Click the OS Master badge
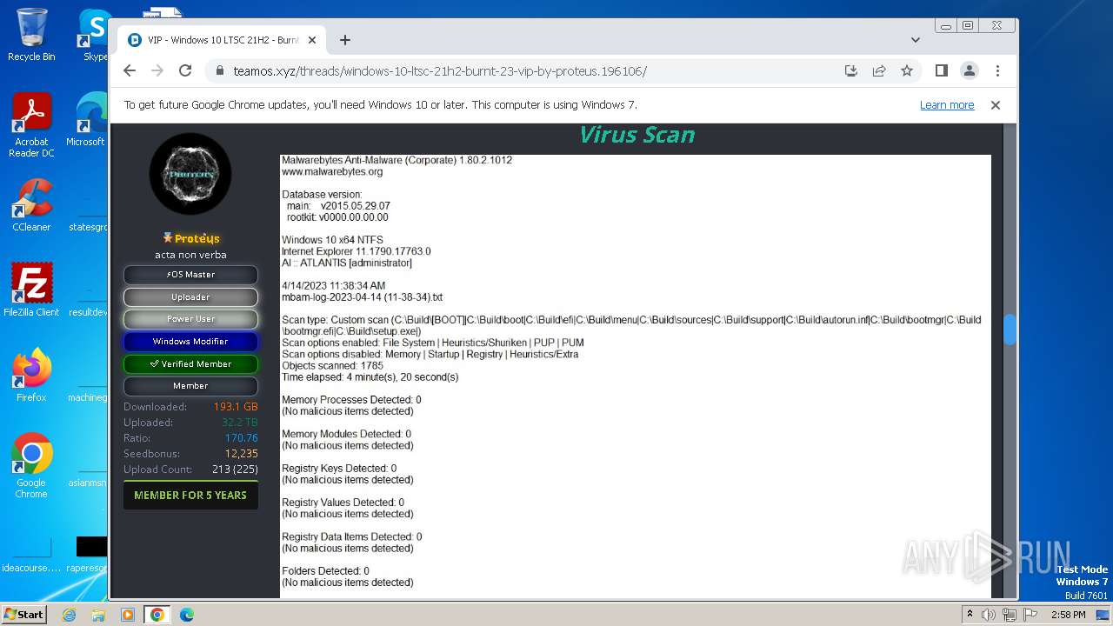This screenshot has height=626, width=1113. pos(190,275)
